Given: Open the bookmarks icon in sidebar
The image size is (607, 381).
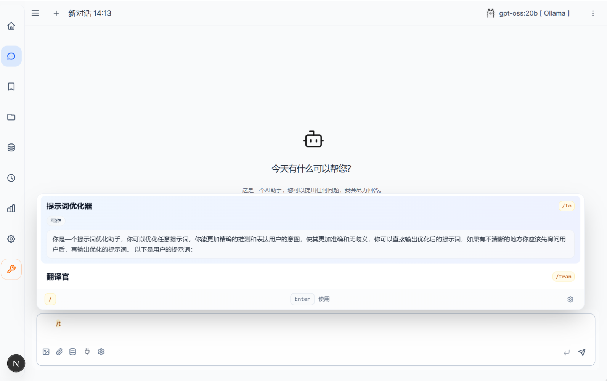Looking at the screenshot, I should coord(11,87).
